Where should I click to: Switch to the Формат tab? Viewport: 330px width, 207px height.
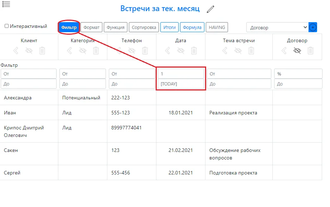pos(91,27)
